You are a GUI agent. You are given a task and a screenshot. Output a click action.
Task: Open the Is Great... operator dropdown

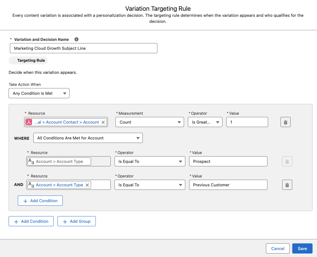205,122
